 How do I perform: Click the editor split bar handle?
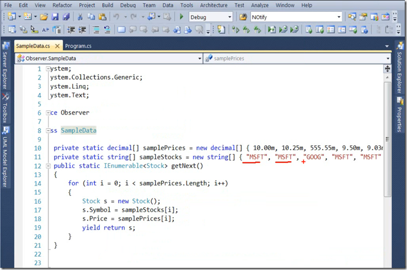click(387, 68)
